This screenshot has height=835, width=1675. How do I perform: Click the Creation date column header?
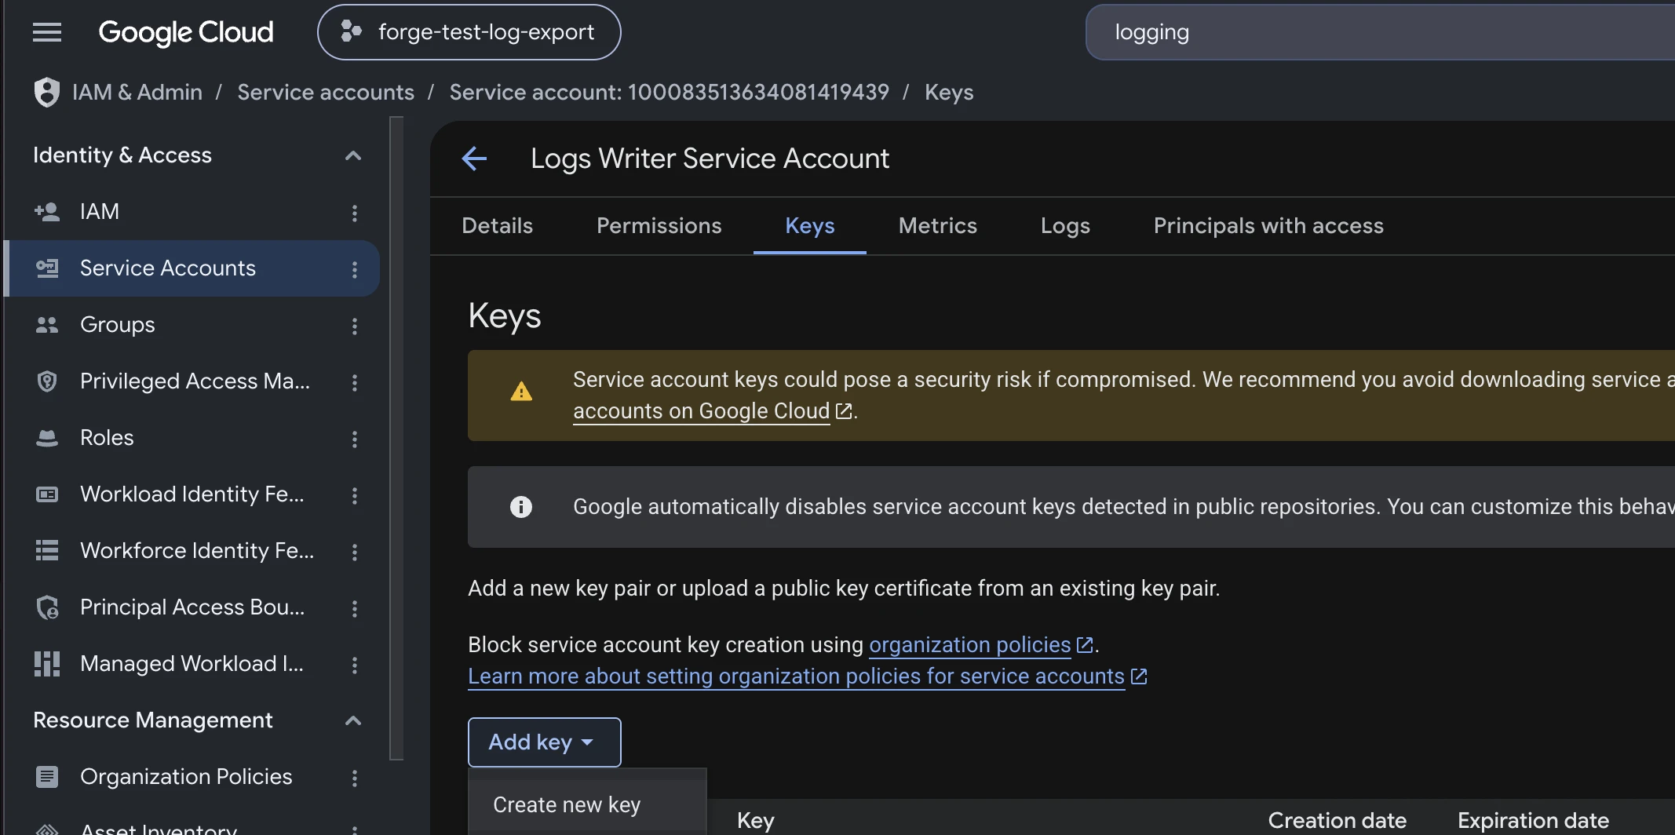point(1337,821)
